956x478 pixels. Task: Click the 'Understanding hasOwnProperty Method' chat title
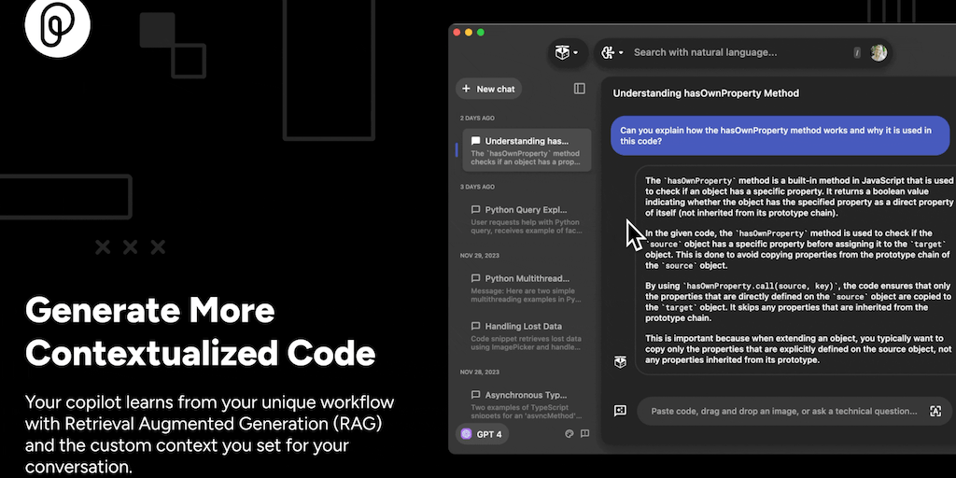click(x=706, y=93)
